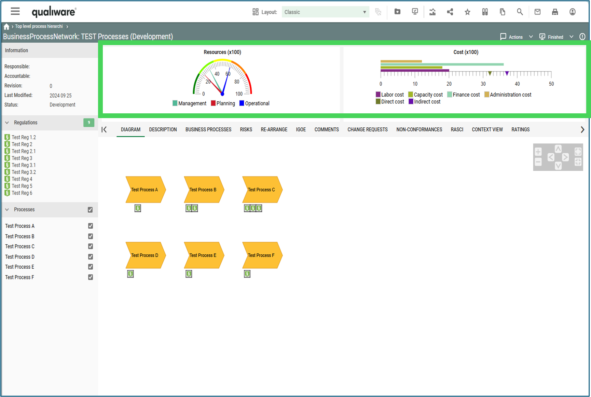Viewport: 591px width, 397px height.
Task: Toggle the Processes header checkbox
Action: click(x=90, y=210)
